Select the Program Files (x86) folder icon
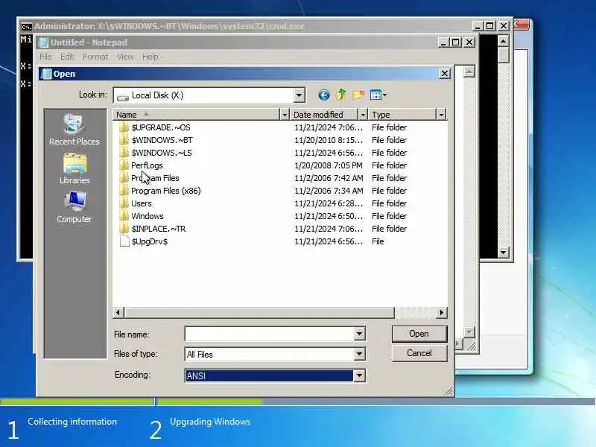The image size is (596, 447). [124, 191]
